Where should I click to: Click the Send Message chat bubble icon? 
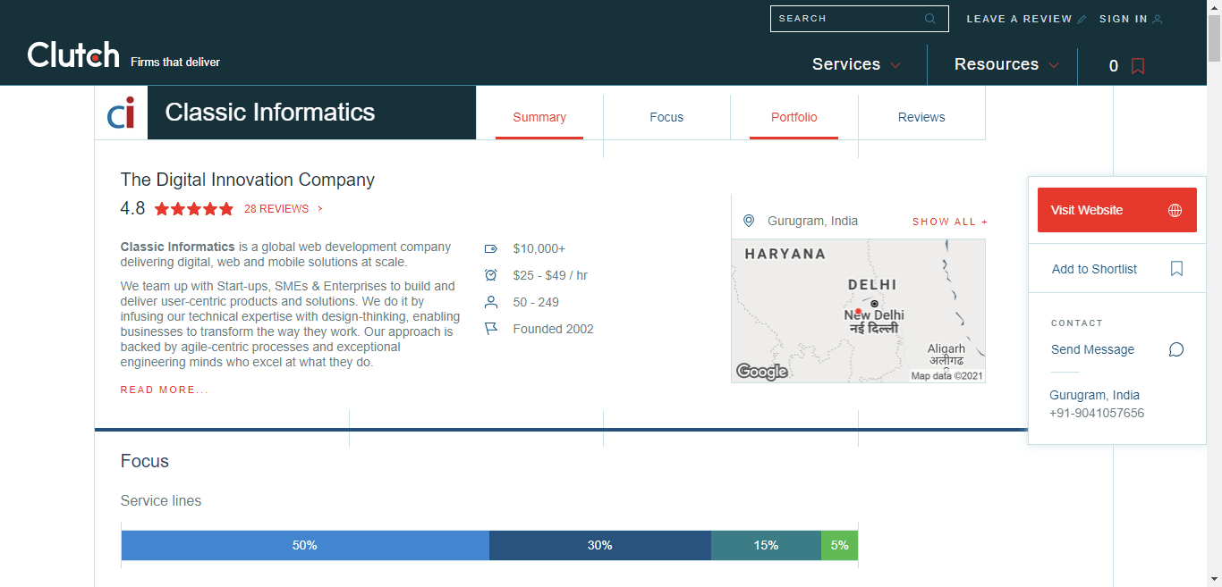coord(1176,349)
